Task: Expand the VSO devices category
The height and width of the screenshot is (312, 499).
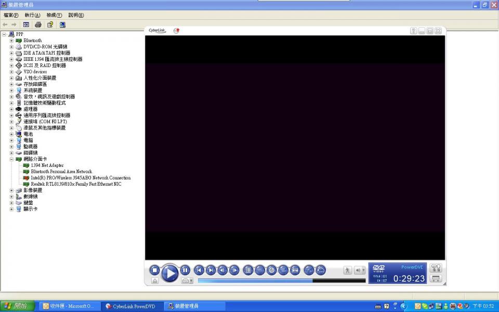Action: pyautogui.click(x=11, y=72)
